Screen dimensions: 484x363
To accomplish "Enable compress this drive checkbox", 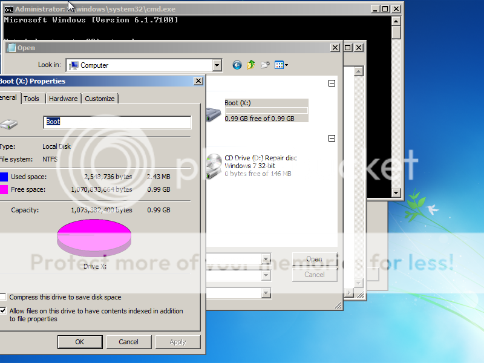I will tap(4, 297).
